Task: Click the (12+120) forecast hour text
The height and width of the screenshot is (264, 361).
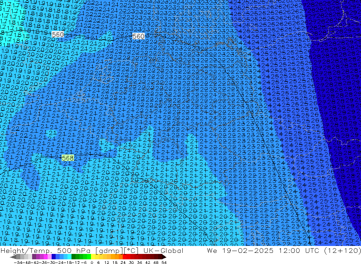Action: click(342, 250)
